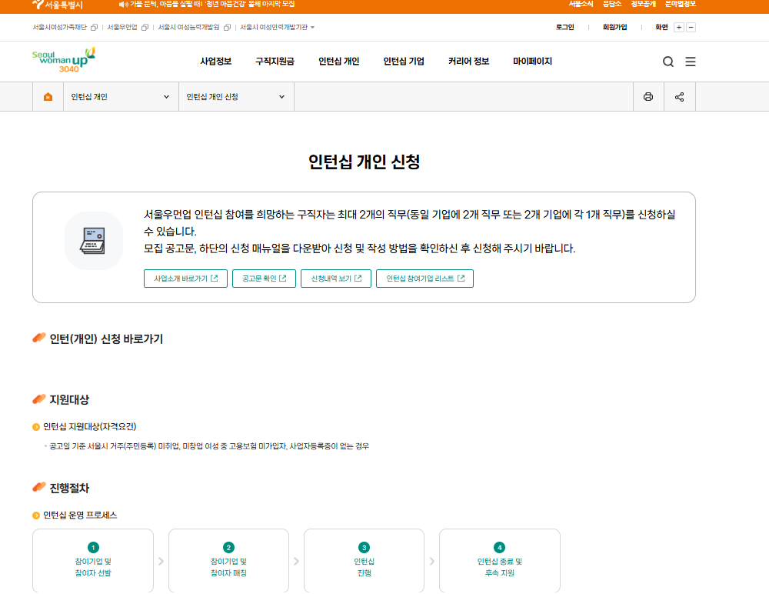The height and width of the screenshot is (594, 769).
Task: Share this page via the share icon
Action: [x=678, y=96]
